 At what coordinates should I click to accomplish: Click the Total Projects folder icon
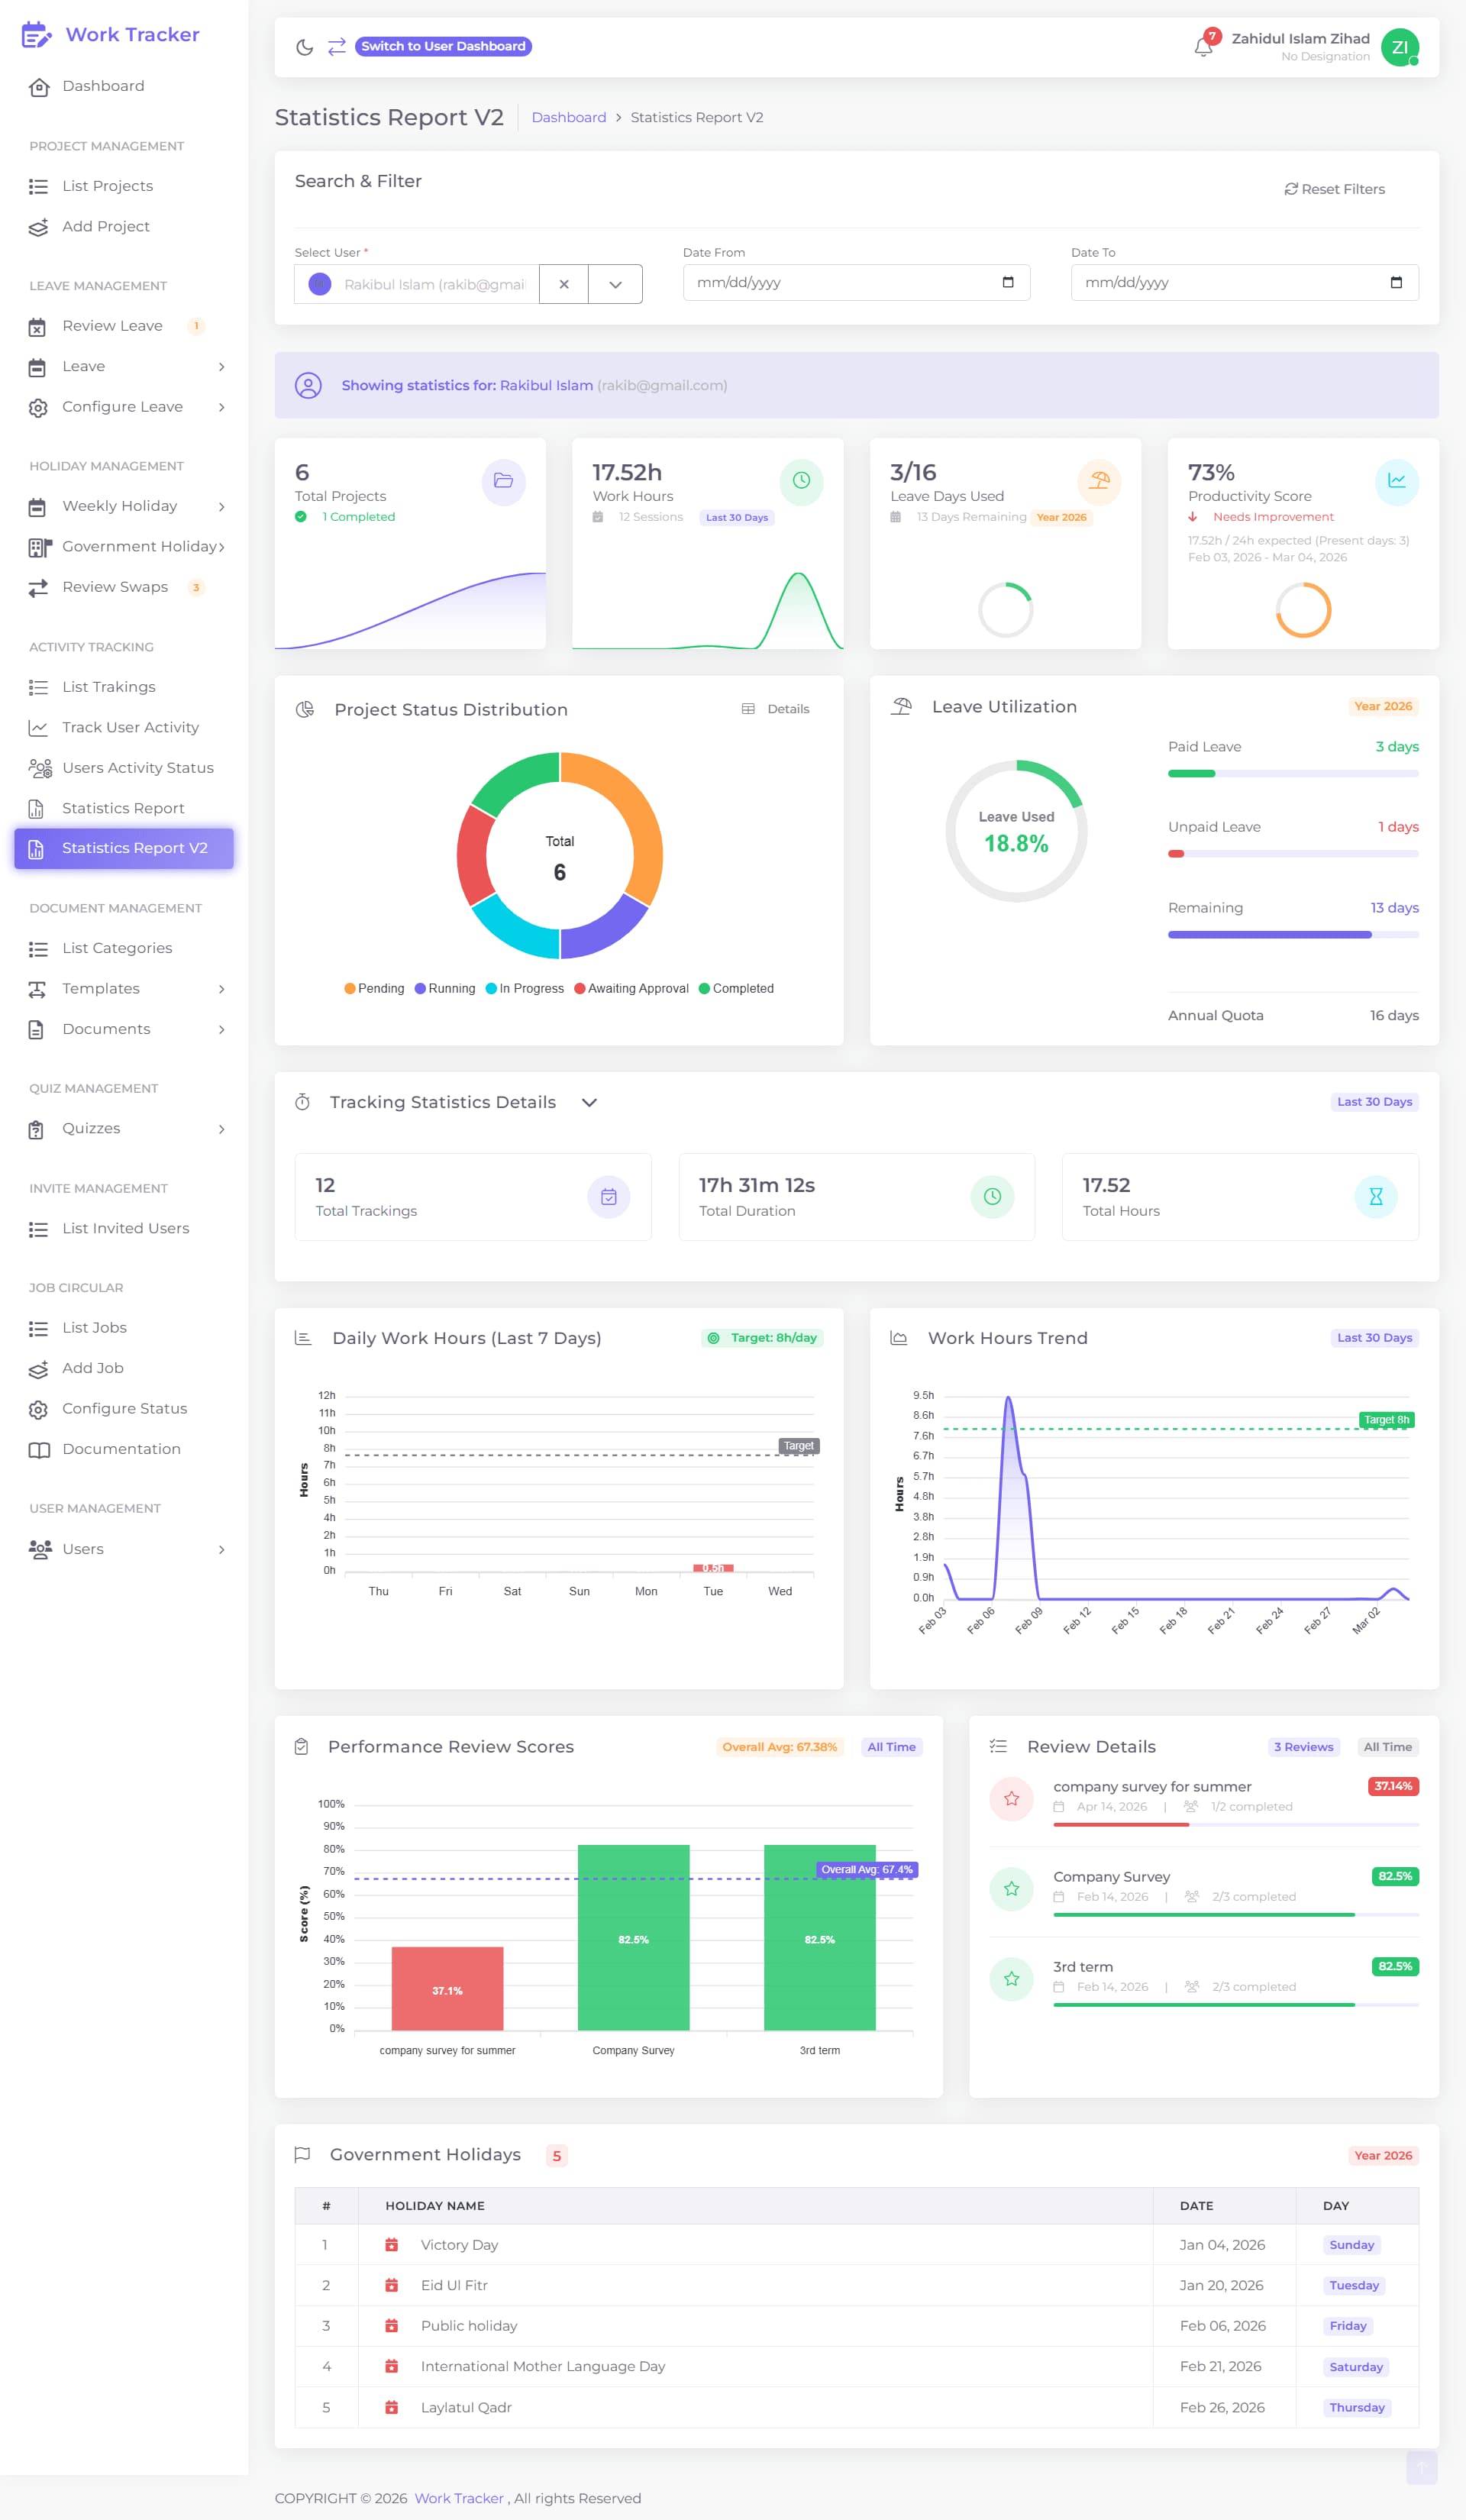503,481
